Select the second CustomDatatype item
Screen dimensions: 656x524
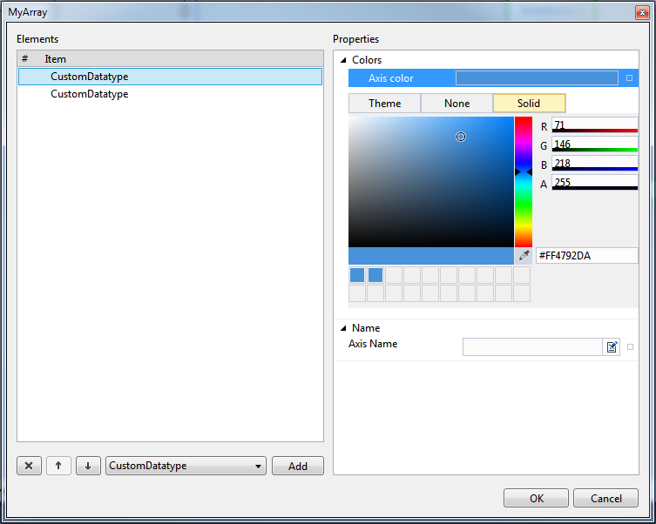point(170,94)
